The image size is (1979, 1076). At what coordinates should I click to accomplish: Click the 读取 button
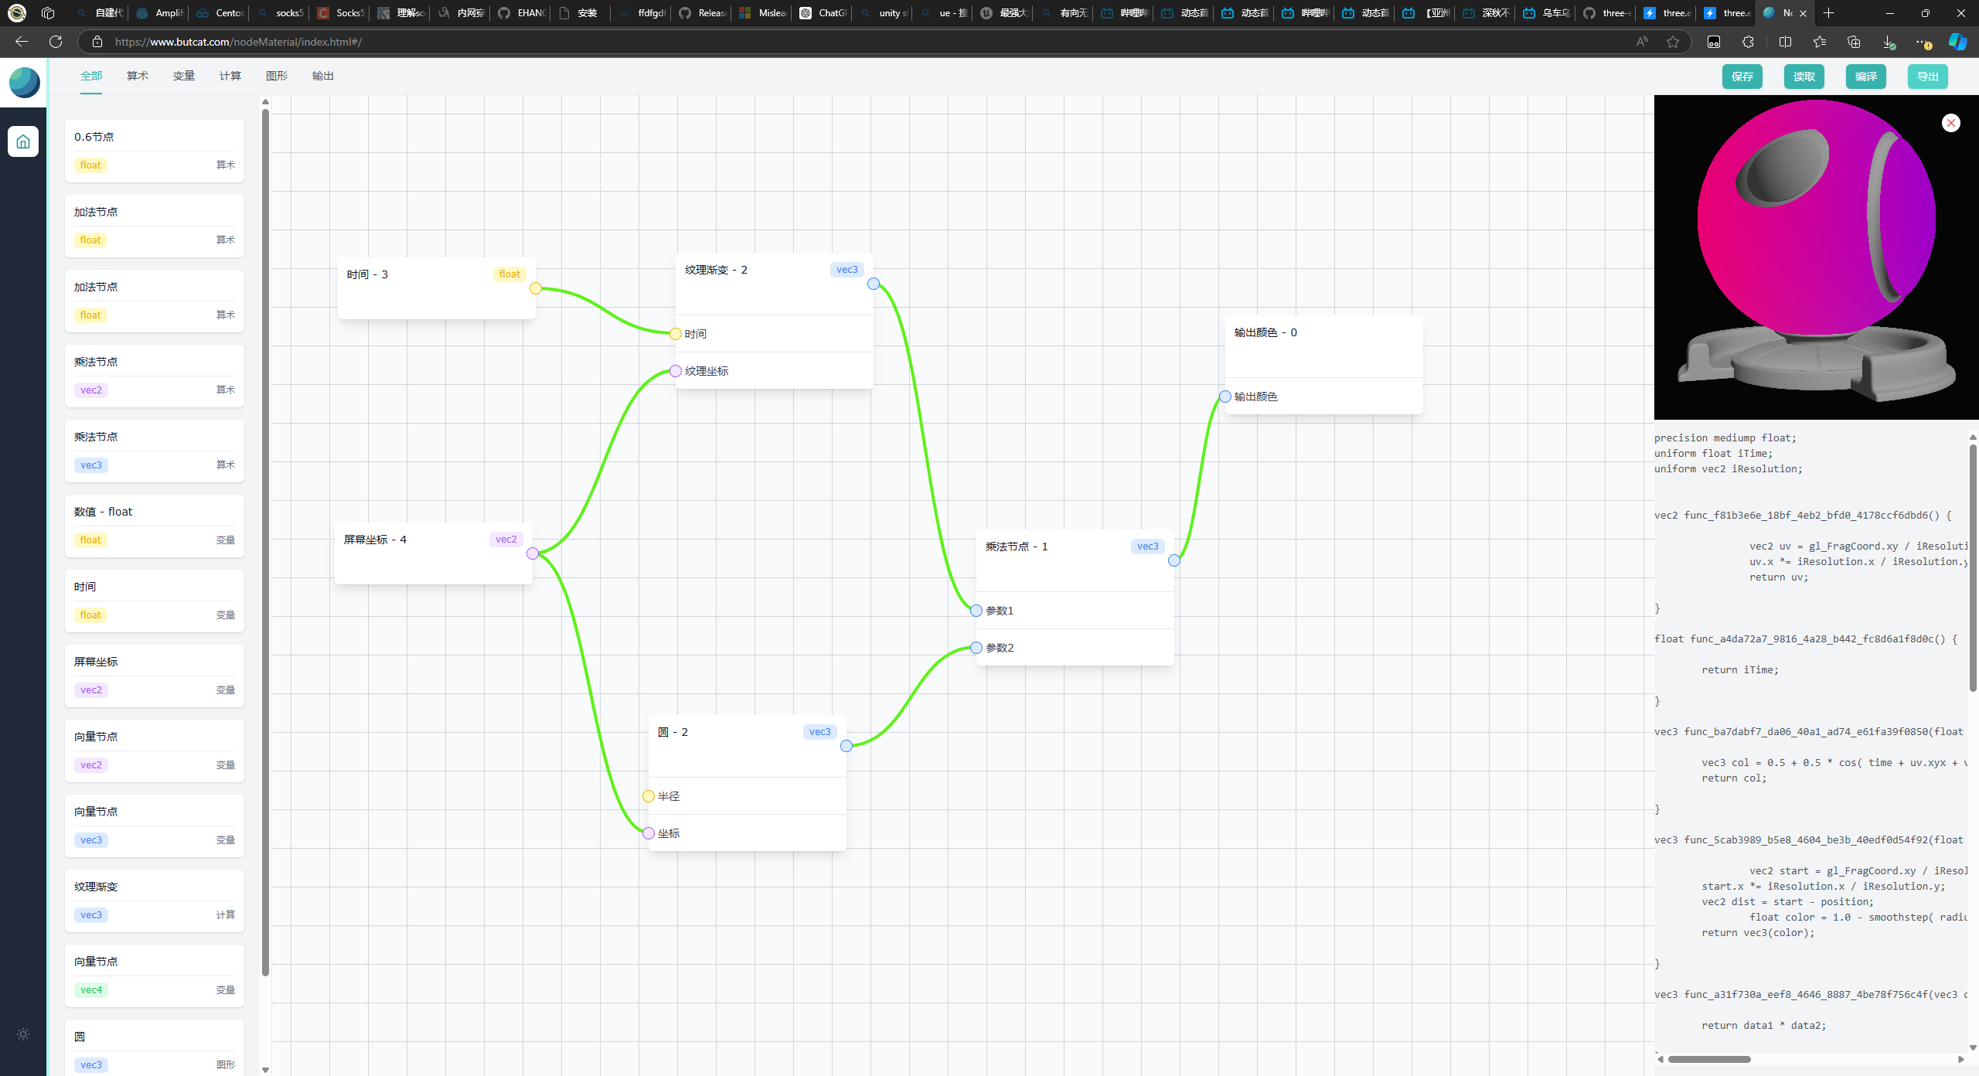coord(1804,77)
